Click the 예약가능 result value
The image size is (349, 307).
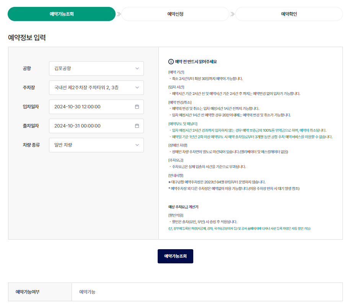(x=87, y=292)
